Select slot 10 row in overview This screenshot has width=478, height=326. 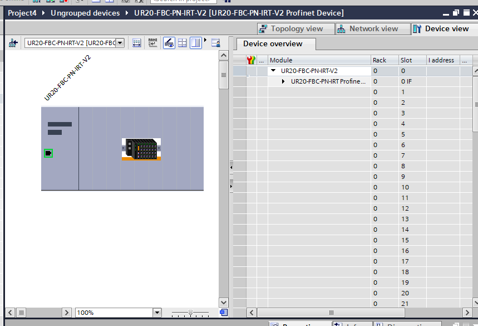point(353,187)
